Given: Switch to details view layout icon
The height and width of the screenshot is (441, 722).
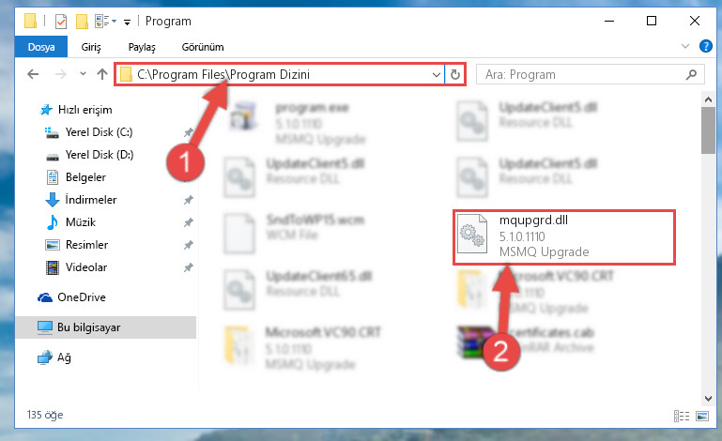Looking at the screenshot, I should click(681, 417).
